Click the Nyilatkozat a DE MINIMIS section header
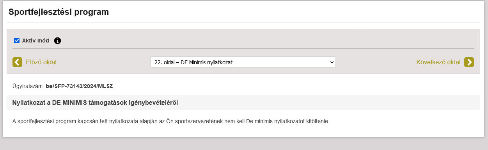 pyautogui.click(x=243, y=102)
